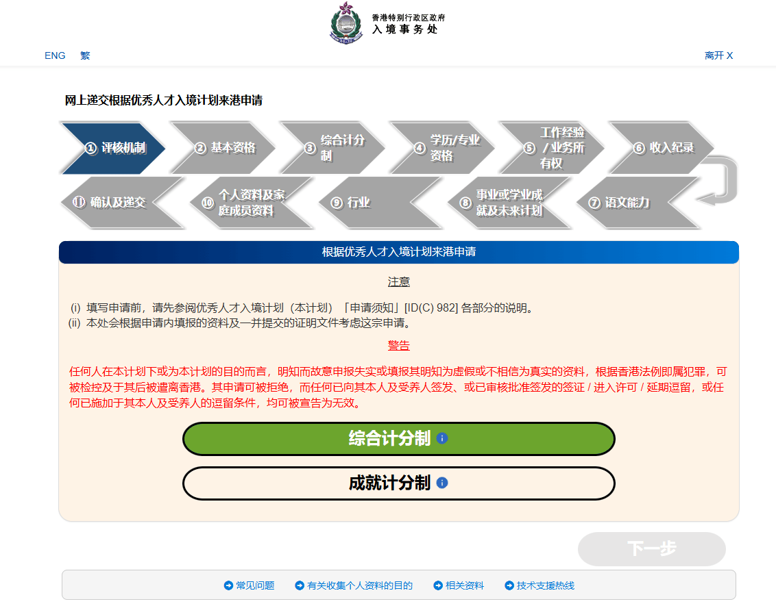Screen dimensions: 776x606
Task: Open info icon beside 成就计分制
Action: (442, 483)
